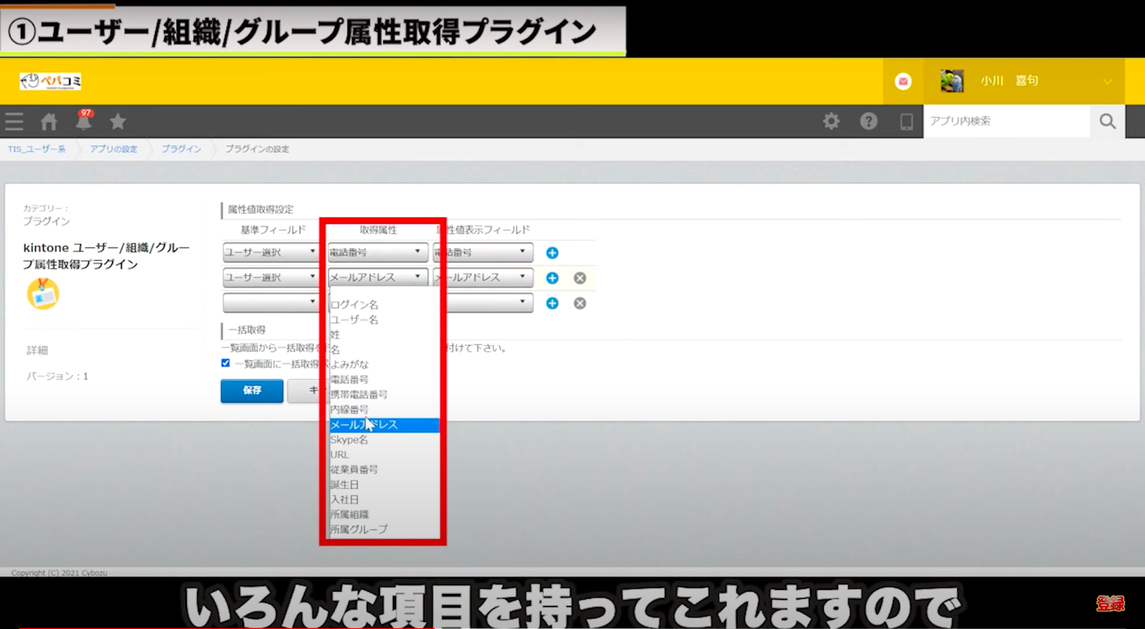This screenshot has height=629, width=1145.
Task: Open notifications bell with 97 badge
Action: click(x=83, y=121)
